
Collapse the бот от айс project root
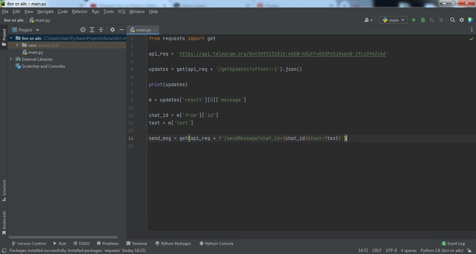click(11, 38)
